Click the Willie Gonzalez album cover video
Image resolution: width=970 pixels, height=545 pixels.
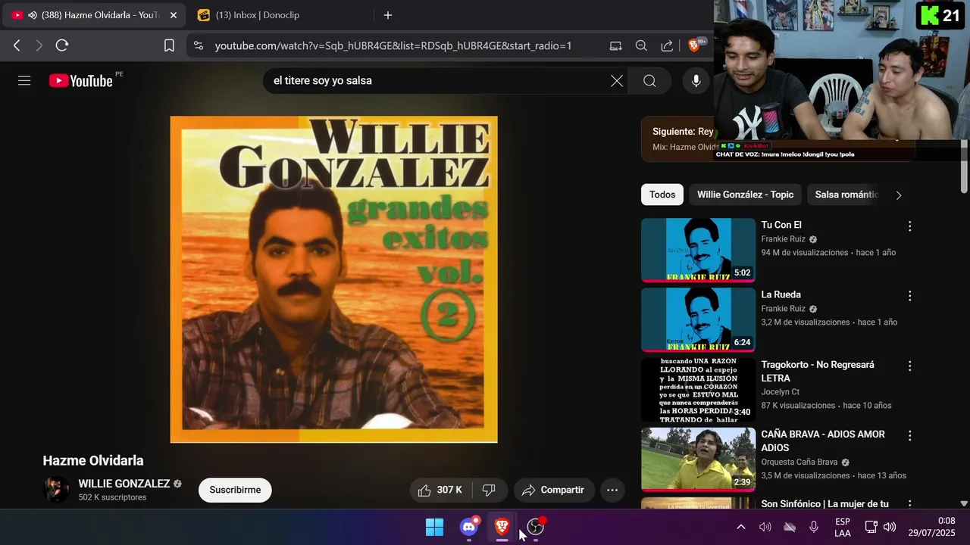pyautogui.click(x=333, y=279)
